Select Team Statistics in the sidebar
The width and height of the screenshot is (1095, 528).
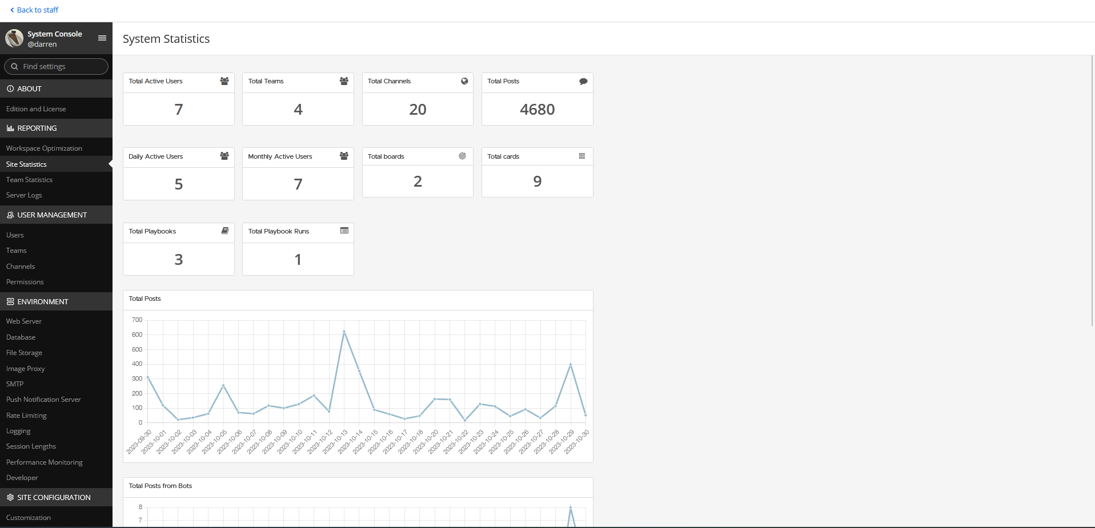click(x=29, y=180)
